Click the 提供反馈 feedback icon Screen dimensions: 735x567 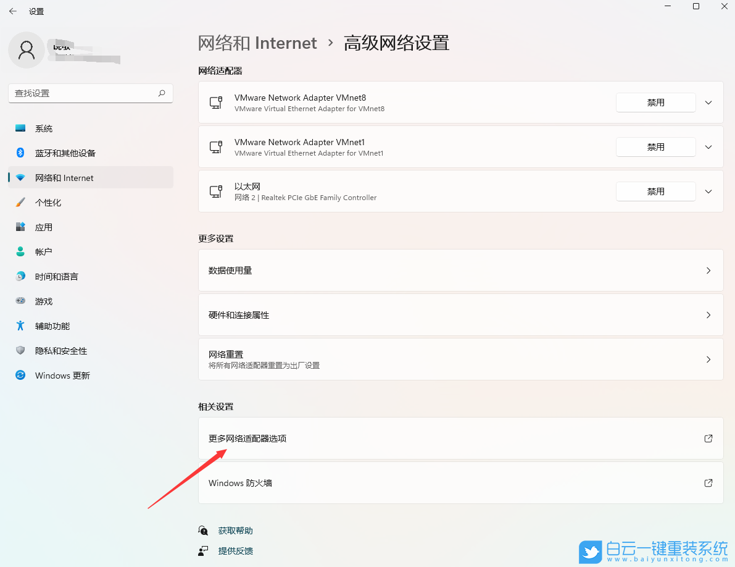(203, 550)
